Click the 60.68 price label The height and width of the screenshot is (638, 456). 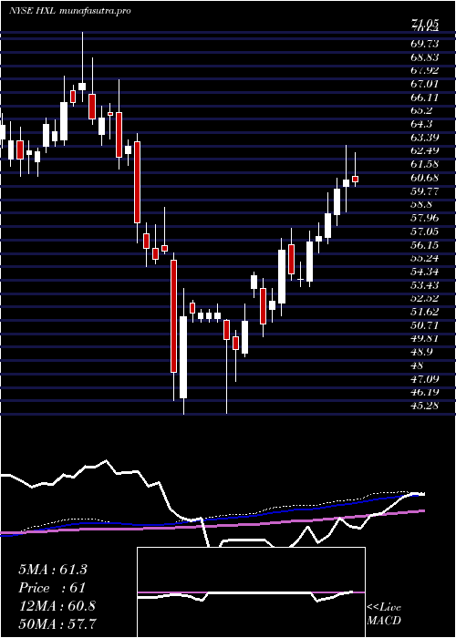tap(425, 178)
